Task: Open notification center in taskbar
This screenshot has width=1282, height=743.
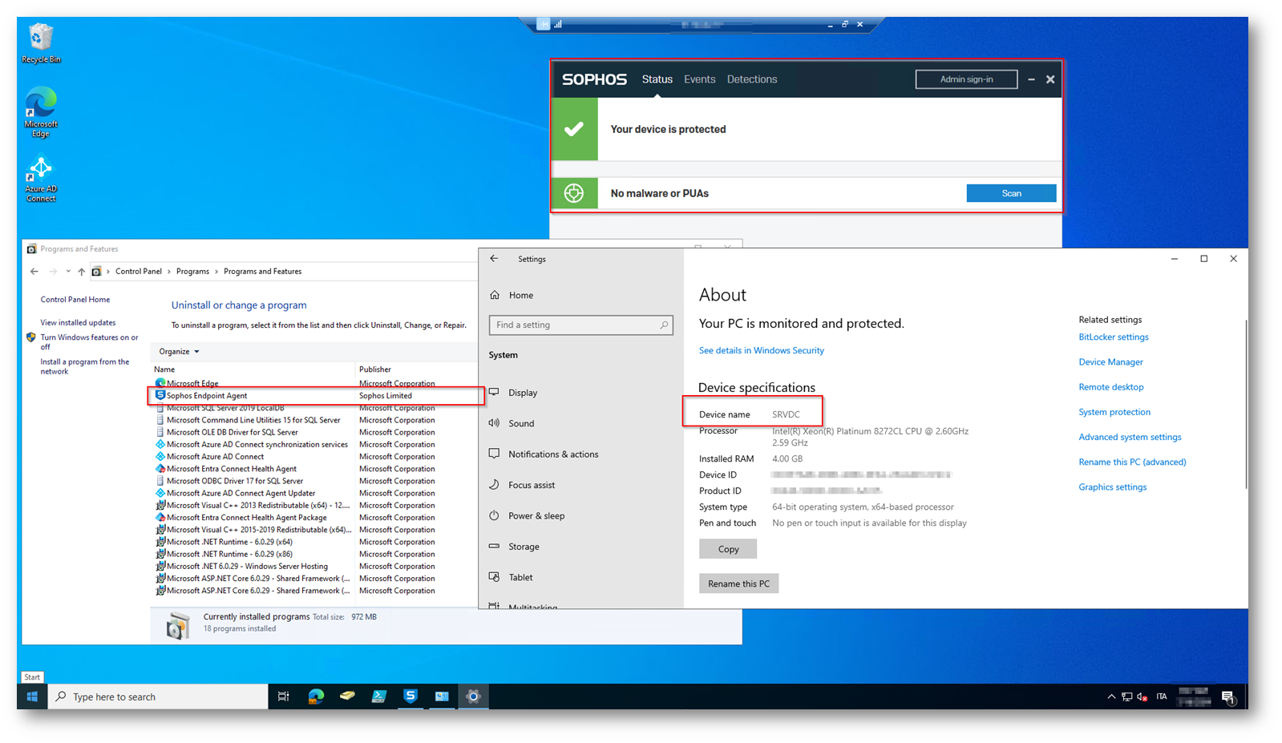Action: click(x=1227, y=697)
